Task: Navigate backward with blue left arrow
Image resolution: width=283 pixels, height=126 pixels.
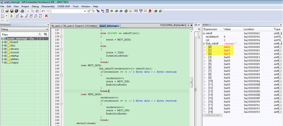Action: (x=117, y=11)
